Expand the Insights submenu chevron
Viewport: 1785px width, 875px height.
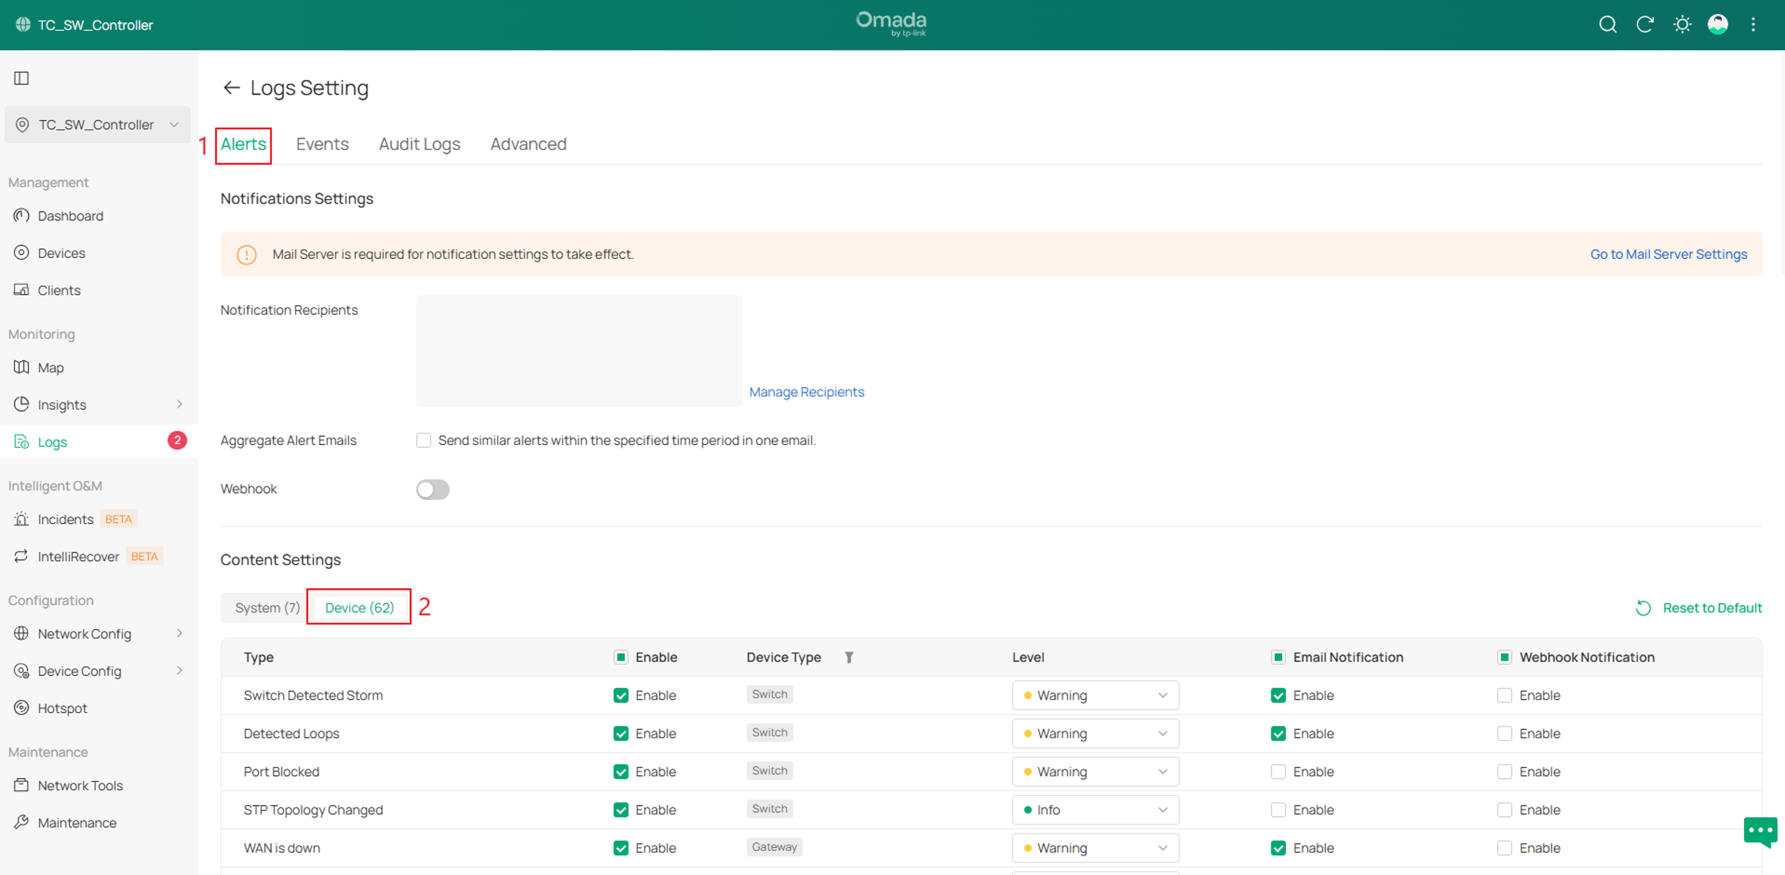point(179,404)
